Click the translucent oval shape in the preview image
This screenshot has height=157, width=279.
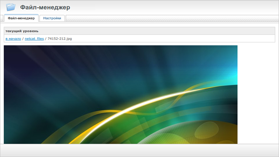click(x=206, y=130)
